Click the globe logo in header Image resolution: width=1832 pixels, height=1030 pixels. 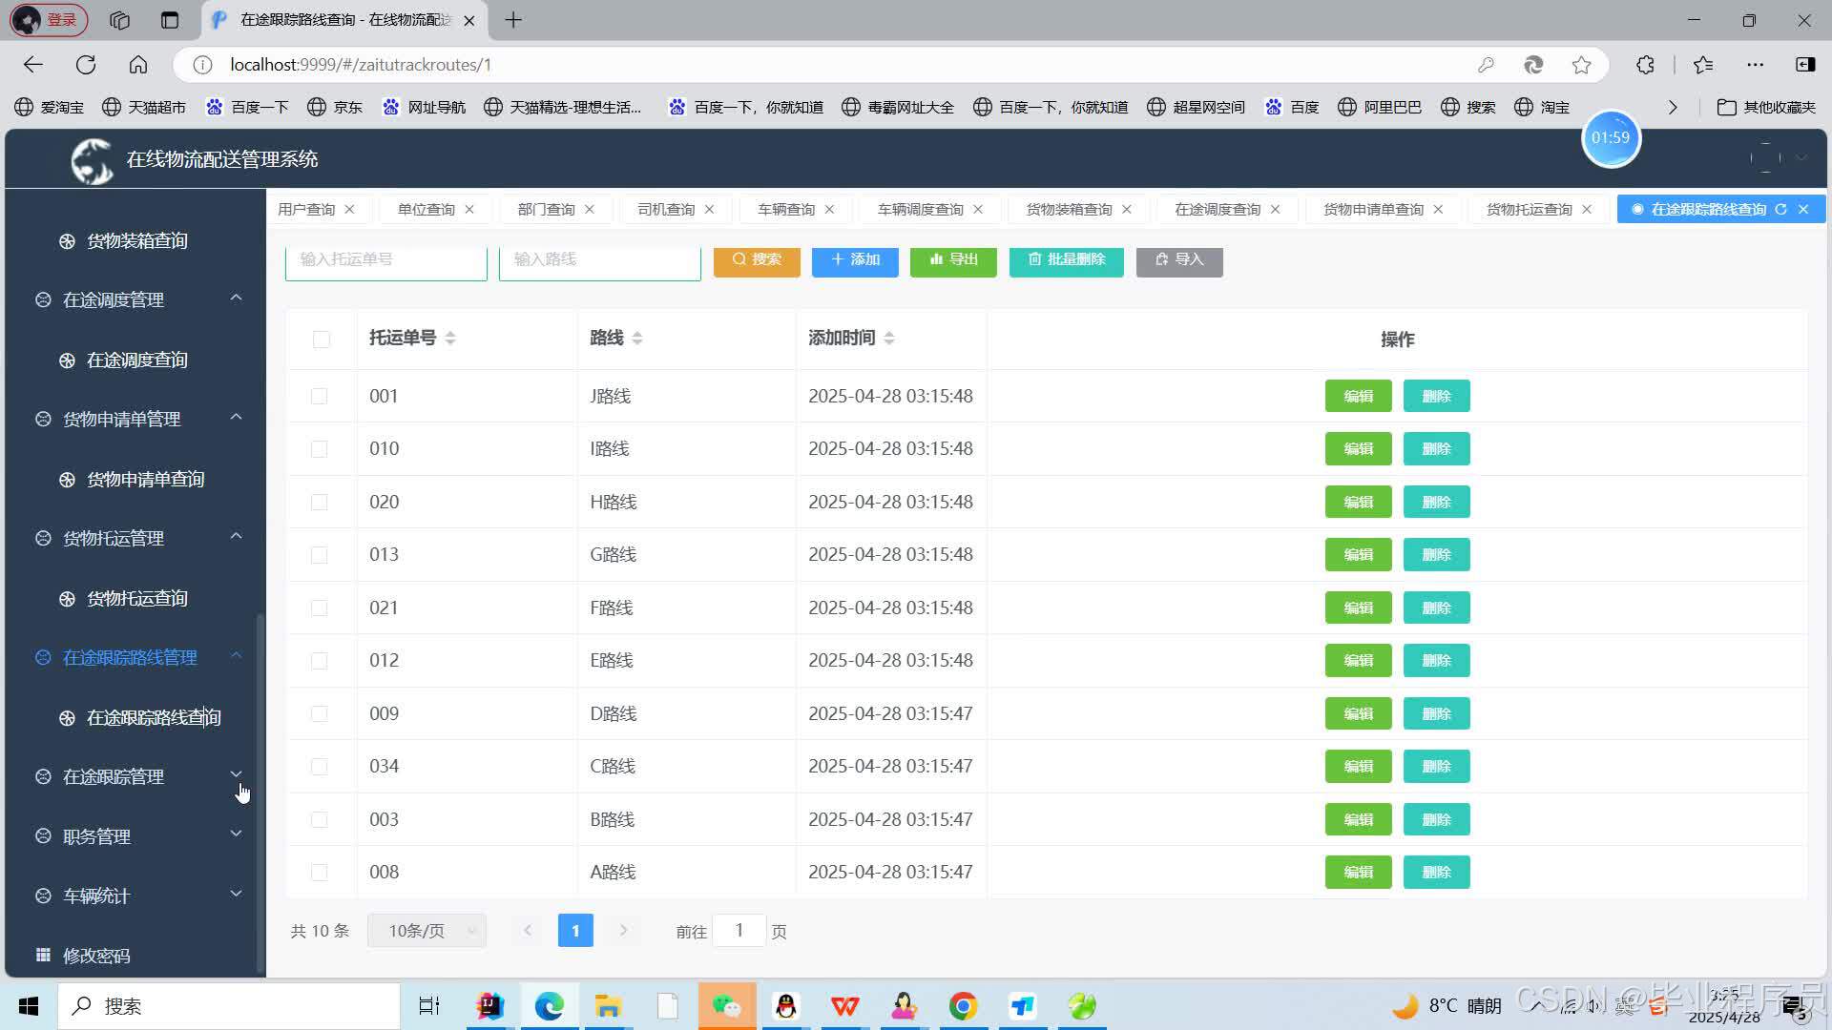93,160
